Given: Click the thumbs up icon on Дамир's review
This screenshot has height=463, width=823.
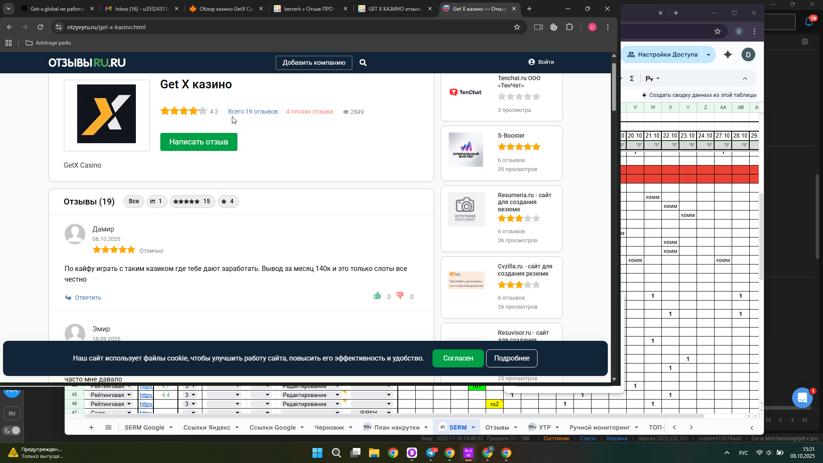Looking at the screenshot, I should 377,296.
